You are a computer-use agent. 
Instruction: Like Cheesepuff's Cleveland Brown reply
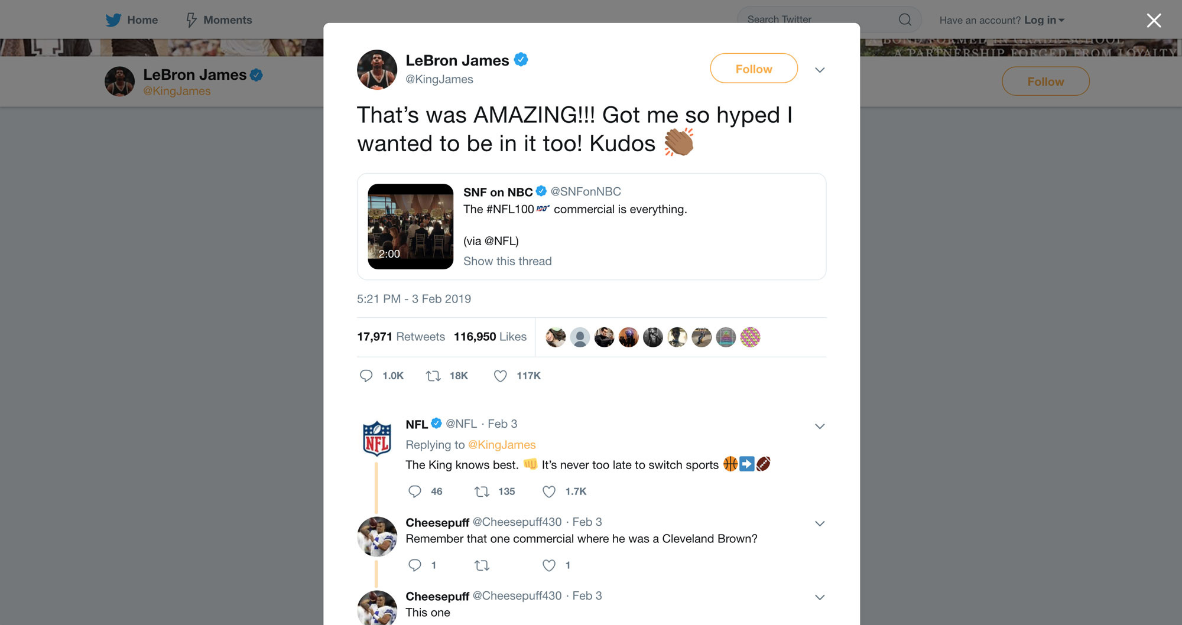tap(549, 565)
